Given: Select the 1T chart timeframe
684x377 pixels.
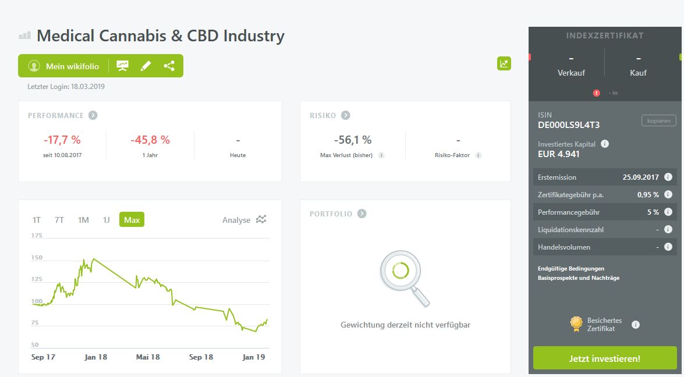Looking at the screenshot, I should (37, 220).
